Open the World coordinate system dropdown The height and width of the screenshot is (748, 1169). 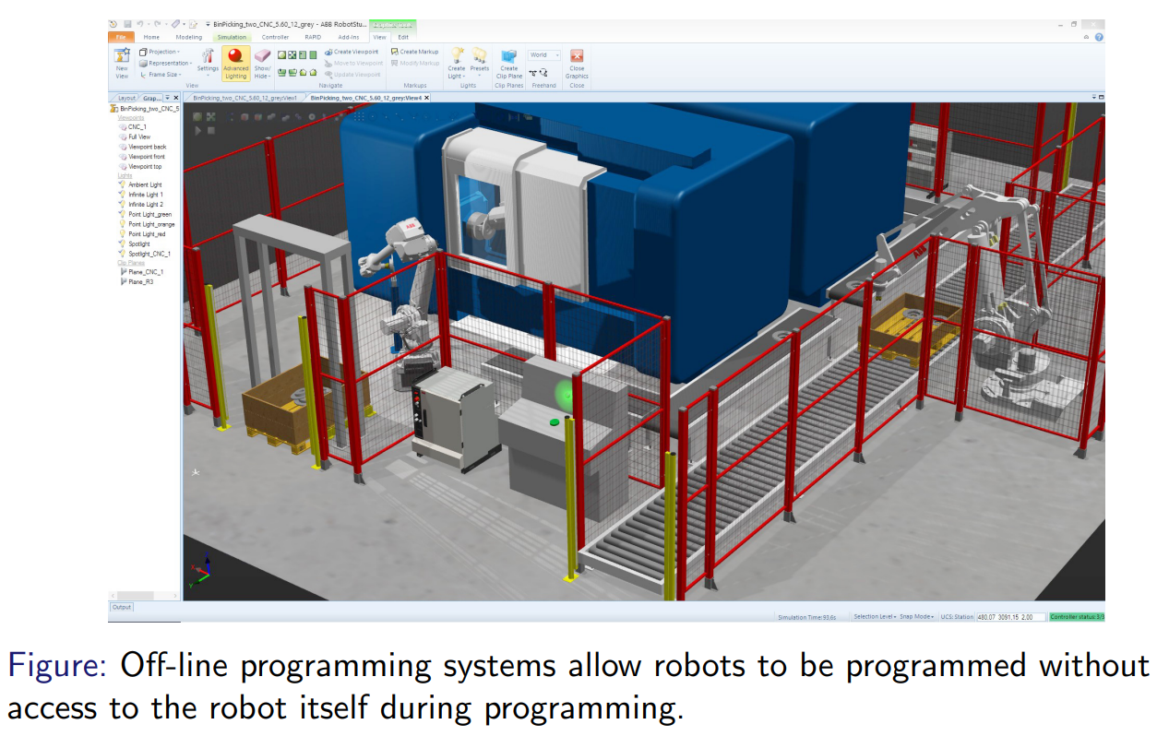tap(543, 55)
